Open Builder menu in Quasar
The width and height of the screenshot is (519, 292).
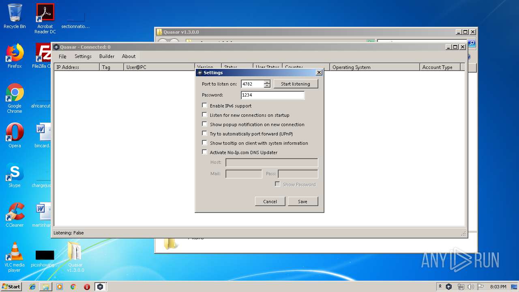click(x=107, y=56)
